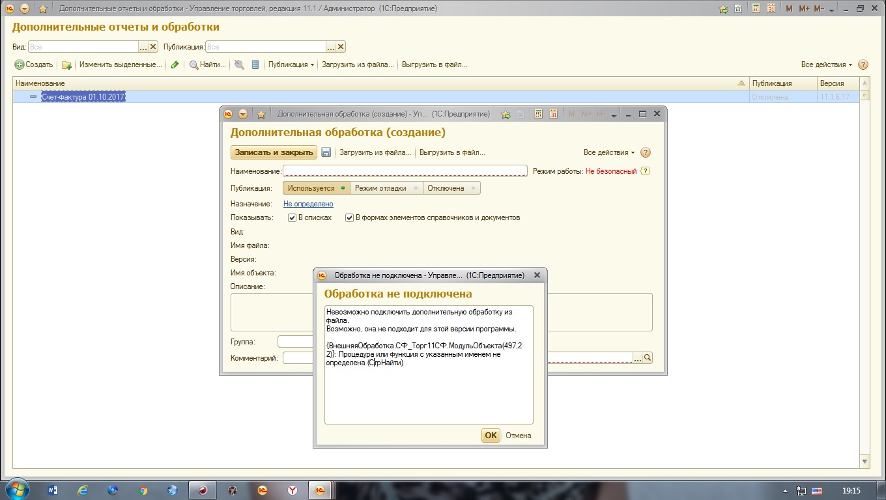Open calculator icon in main title bar

[756, 8]
